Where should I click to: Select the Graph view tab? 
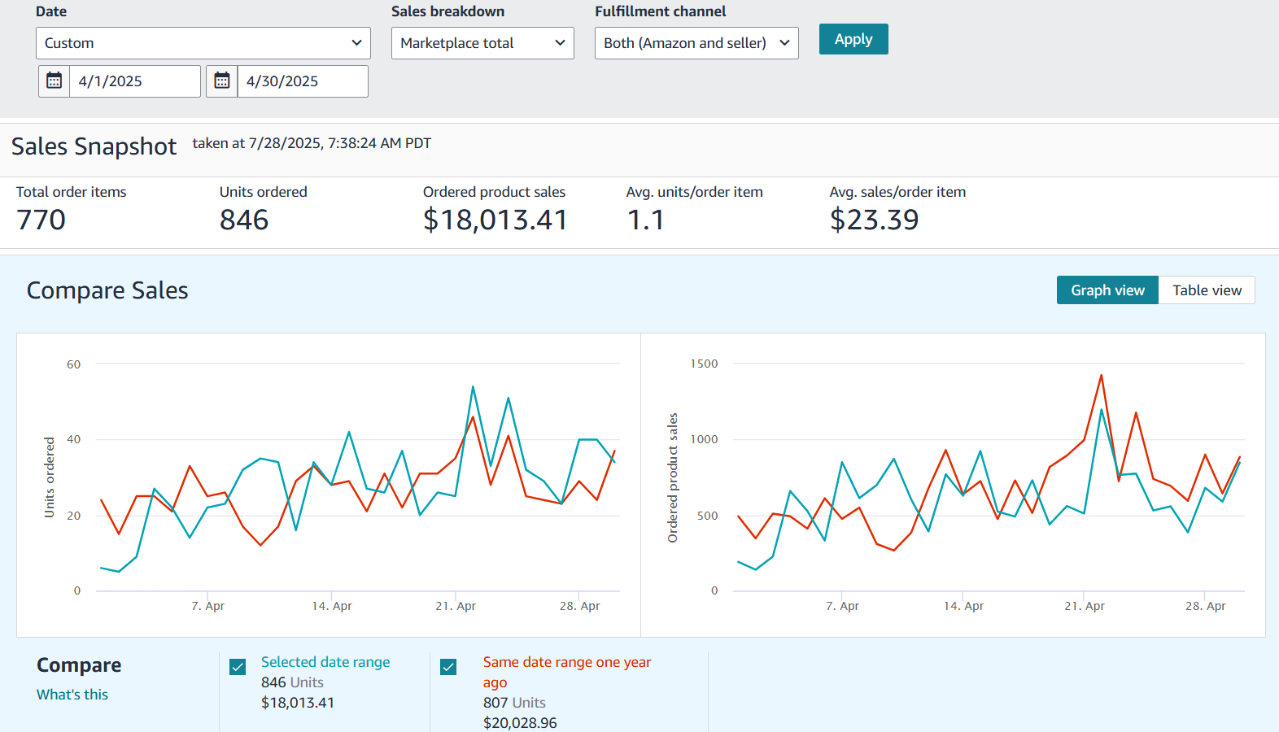pos(1107,290)
